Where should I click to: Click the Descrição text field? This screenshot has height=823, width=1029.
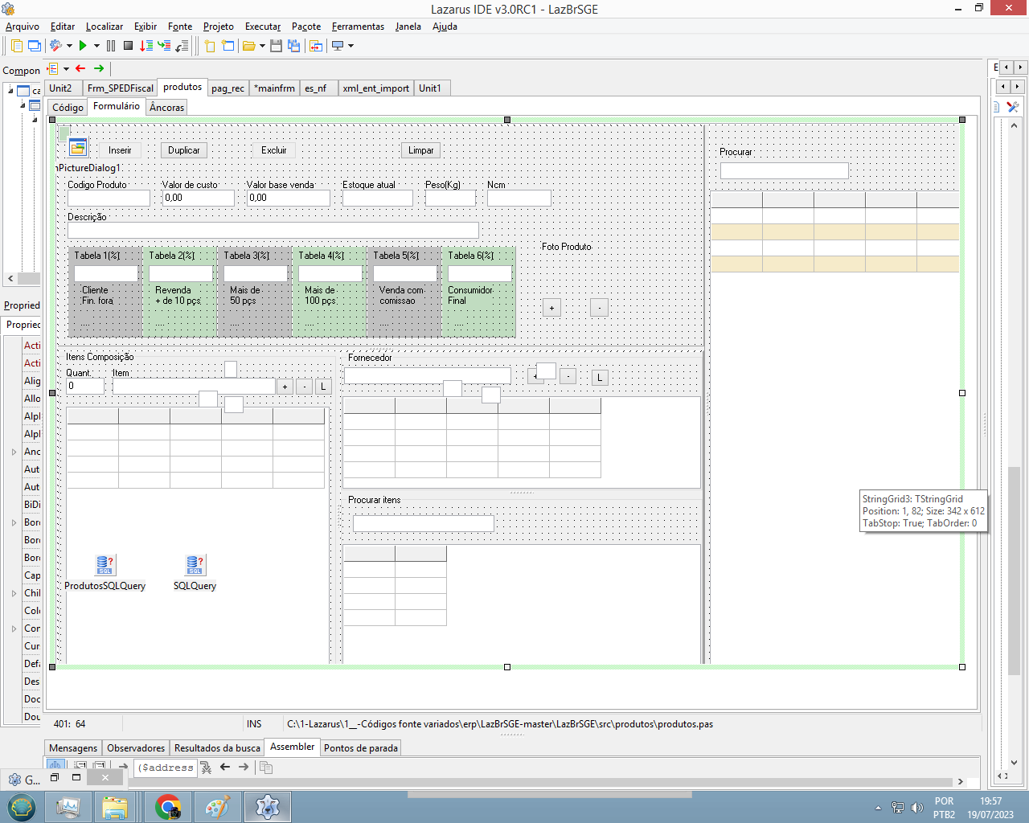273,231
